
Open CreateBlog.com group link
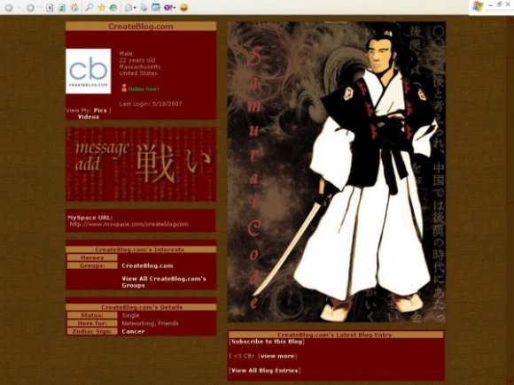tap(147, 266)
